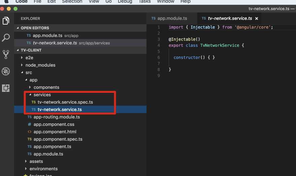The width and height of the screenshot is (296, 176).
Task: Select the tv-network.service.ts editor tab
Action: pyautogui.click(x=229, y=18)
